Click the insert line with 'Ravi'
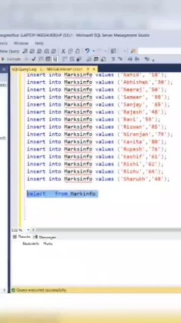 coord(94,119)
